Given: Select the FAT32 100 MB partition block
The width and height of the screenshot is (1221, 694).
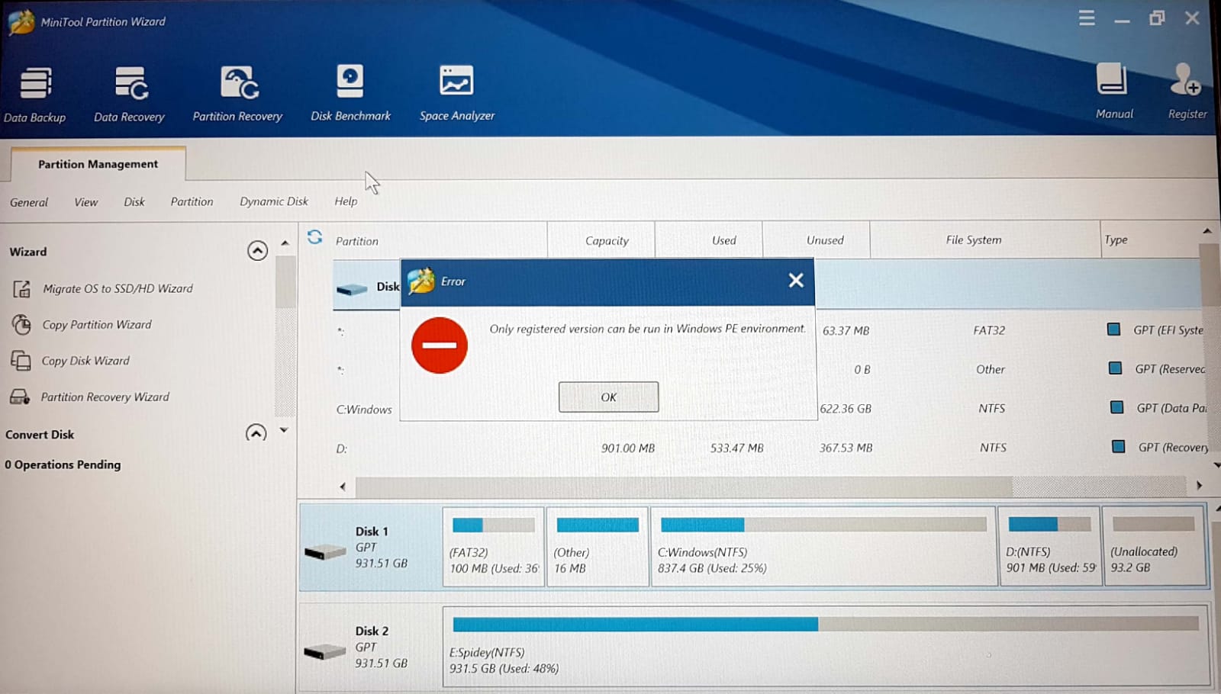Looking at the screenshot, I should (493, 547).
